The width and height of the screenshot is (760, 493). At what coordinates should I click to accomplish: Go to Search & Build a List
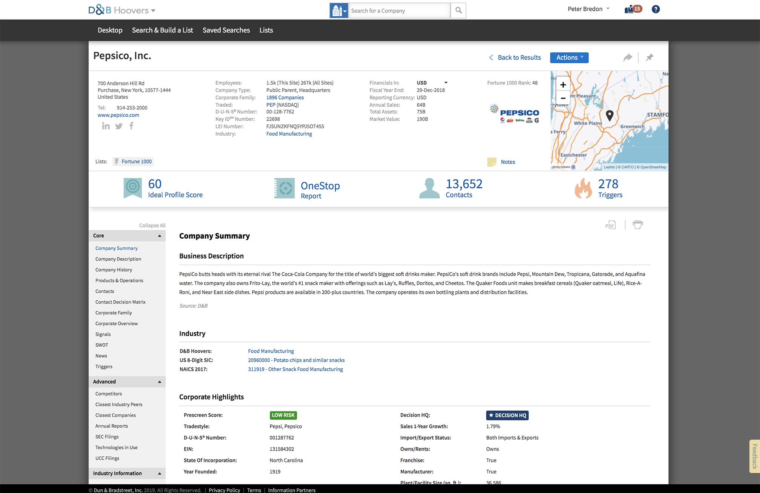162,30
